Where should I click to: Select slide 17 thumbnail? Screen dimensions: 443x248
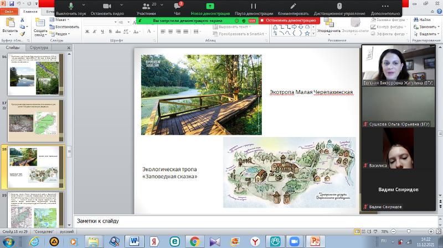[x=35, y=120]
